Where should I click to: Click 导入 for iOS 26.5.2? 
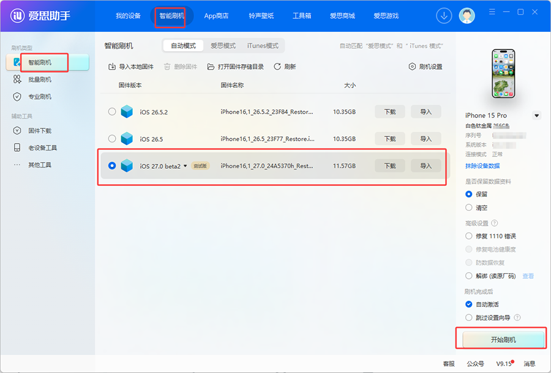click(x=425, y=111)
